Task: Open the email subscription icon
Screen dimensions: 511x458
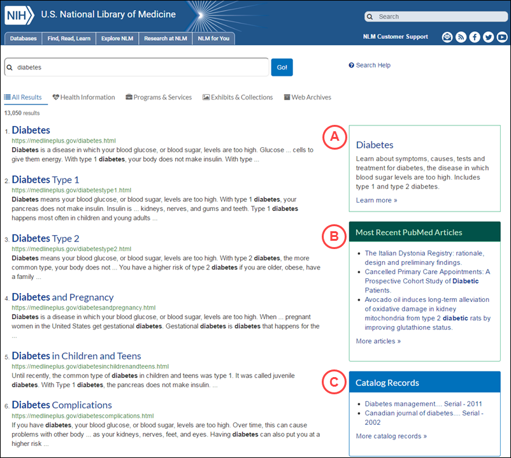Action: pyautogui.click(x=447, y=38)
